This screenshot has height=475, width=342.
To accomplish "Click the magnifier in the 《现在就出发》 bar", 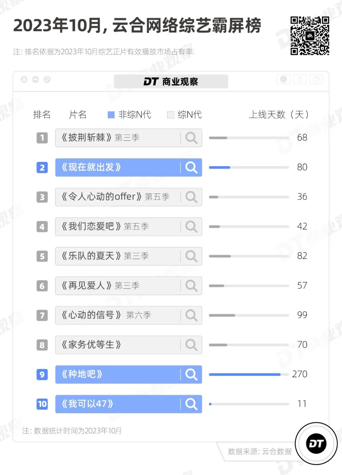I will point(191,167).
